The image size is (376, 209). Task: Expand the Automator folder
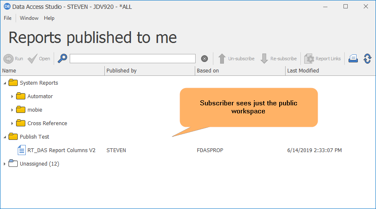point(12,96)
